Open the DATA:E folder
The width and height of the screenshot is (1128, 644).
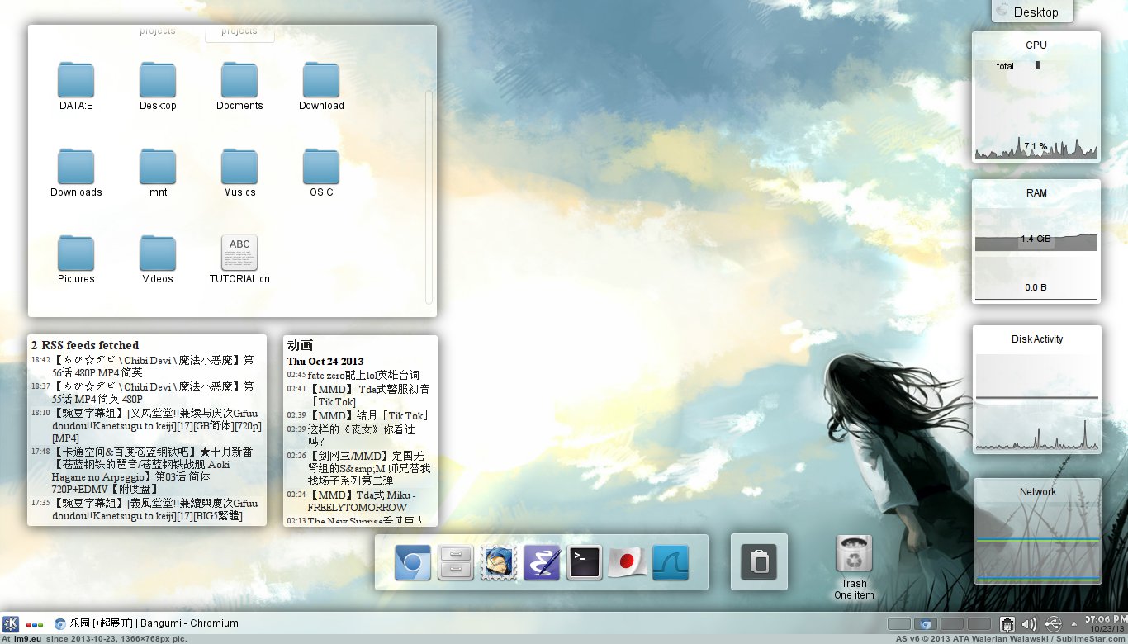coord(76,85)
